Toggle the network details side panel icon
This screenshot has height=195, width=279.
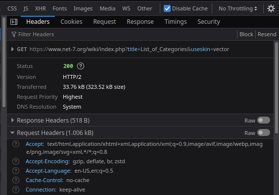(14, 22)
